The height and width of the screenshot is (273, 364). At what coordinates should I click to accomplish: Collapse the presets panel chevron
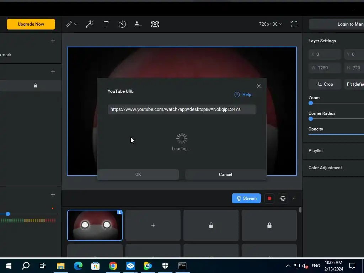click(x=294, y=198)
